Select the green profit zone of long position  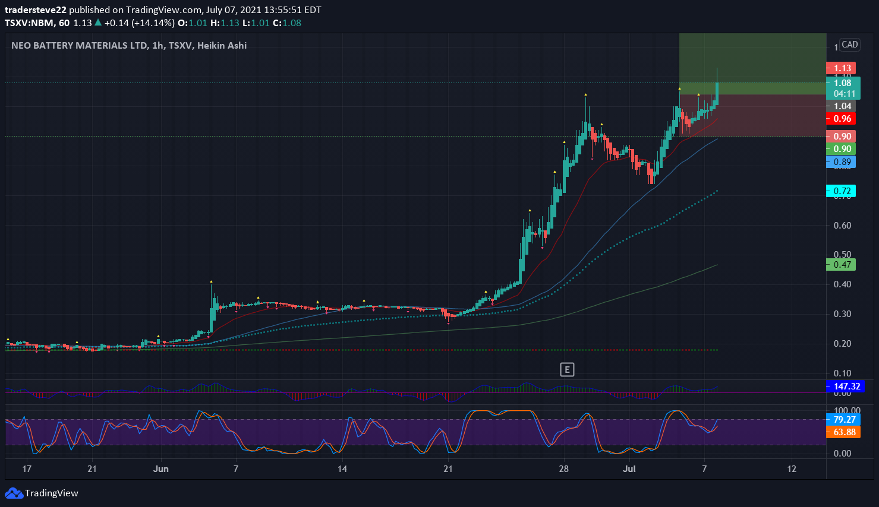[x=752, y=64]
